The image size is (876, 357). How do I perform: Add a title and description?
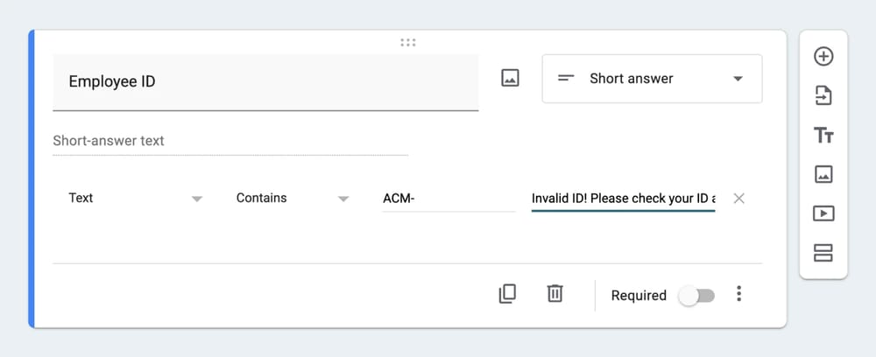[823, 136]
